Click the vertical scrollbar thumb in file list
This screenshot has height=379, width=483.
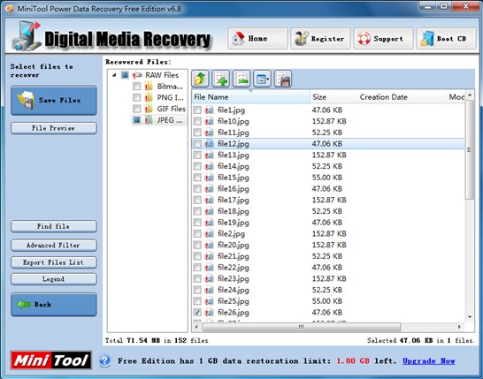click(x=470, y=150)
